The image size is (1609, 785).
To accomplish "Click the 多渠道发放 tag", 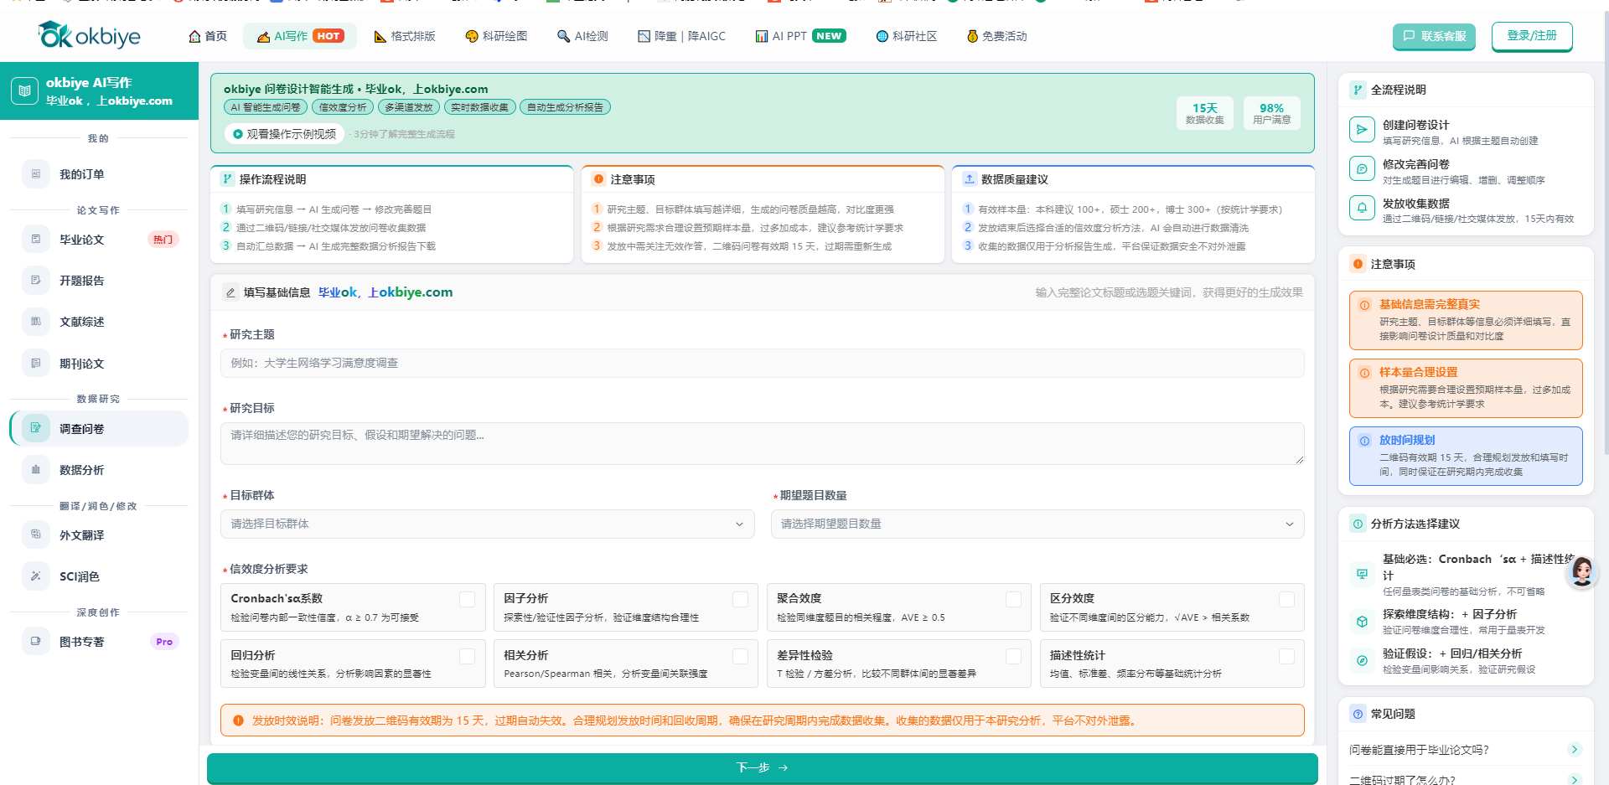I will pos(409,107).
